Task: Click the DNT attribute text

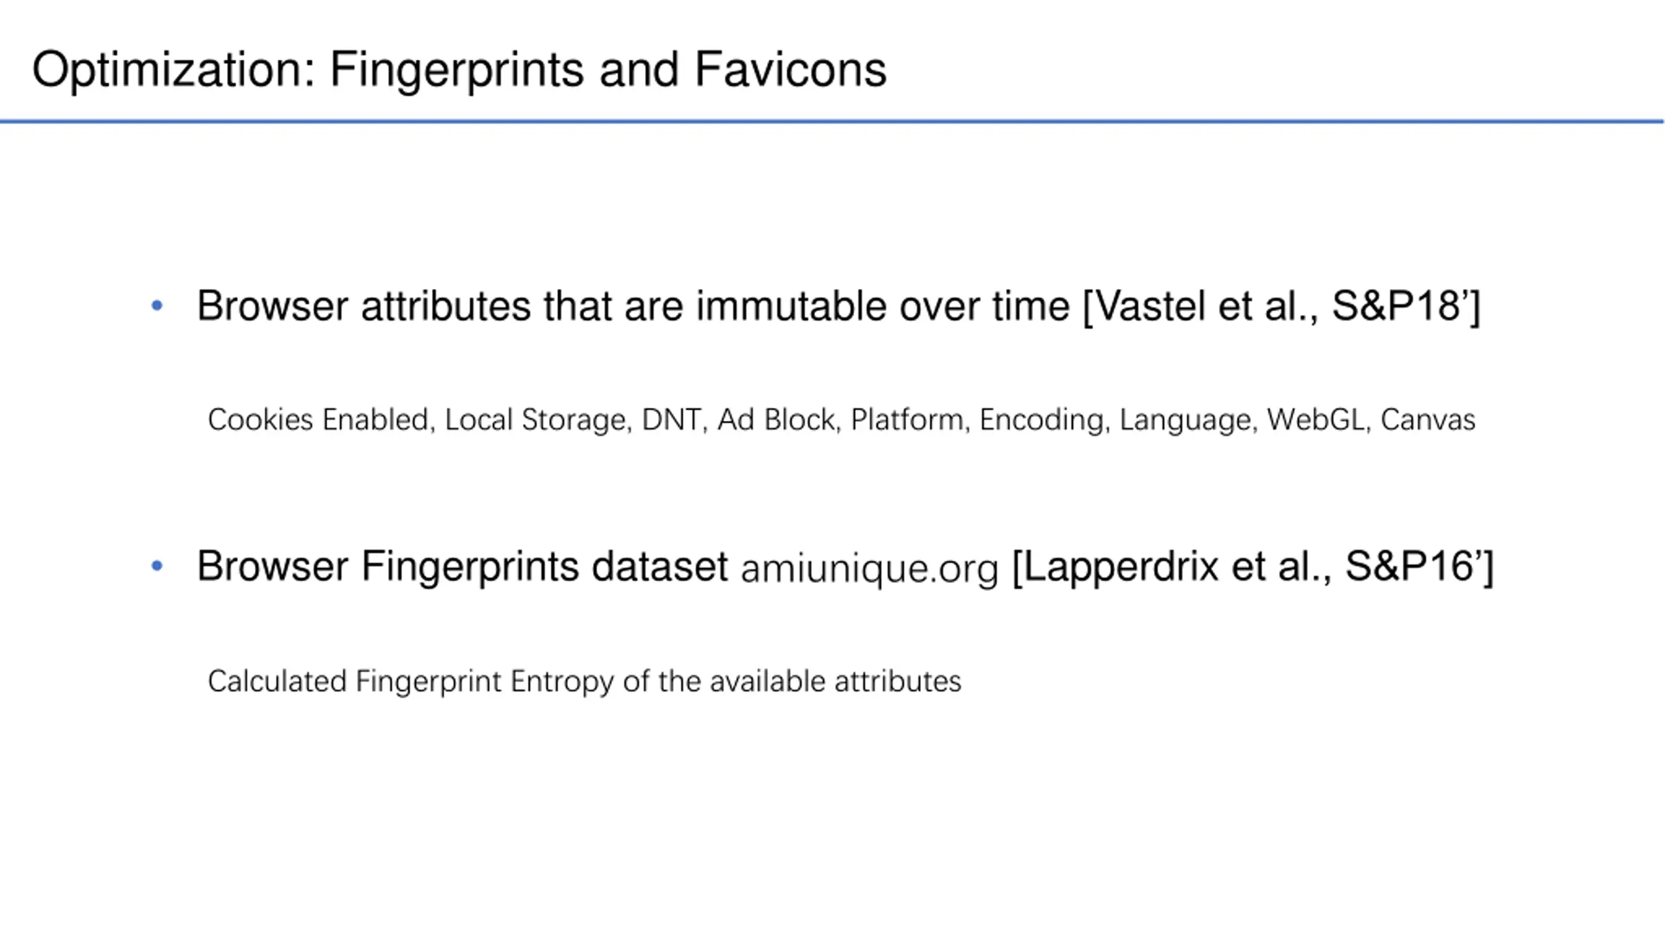Action: click(x=671, y=420)
